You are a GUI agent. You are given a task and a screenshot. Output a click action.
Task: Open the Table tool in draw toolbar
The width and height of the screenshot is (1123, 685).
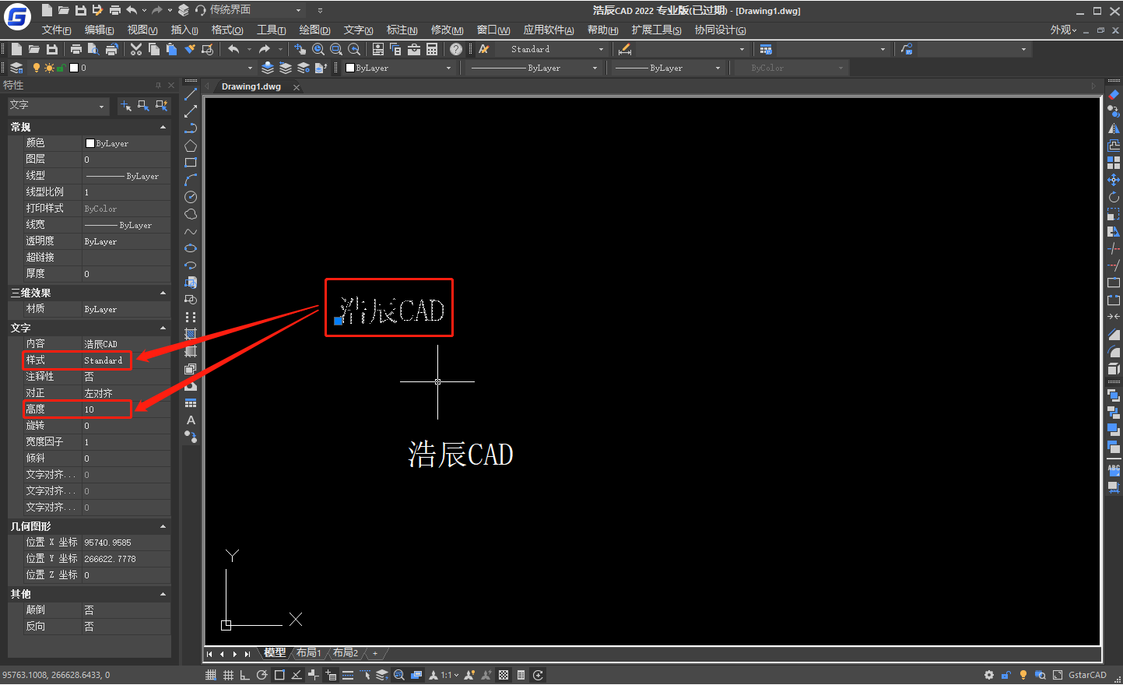click(x=191, y=403)
